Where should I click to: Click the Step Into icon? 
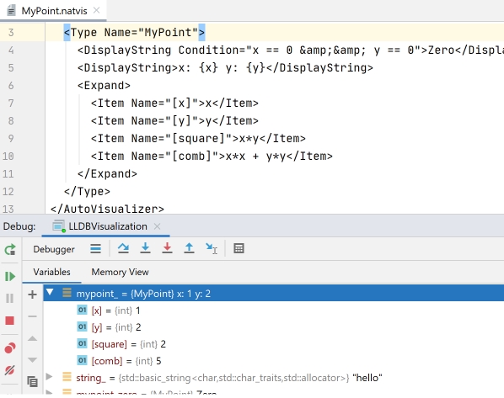pos(145,248)
